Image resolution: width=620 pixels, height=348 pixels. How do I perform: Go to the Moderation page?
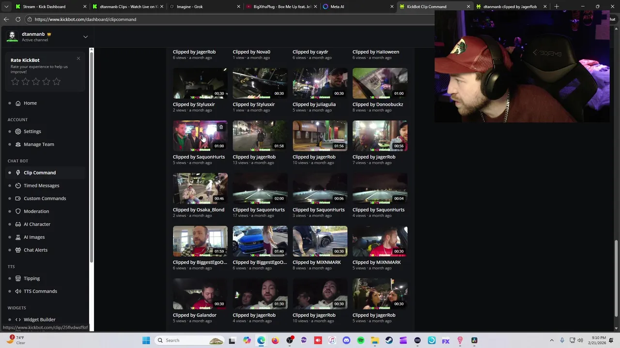[36, 211]
